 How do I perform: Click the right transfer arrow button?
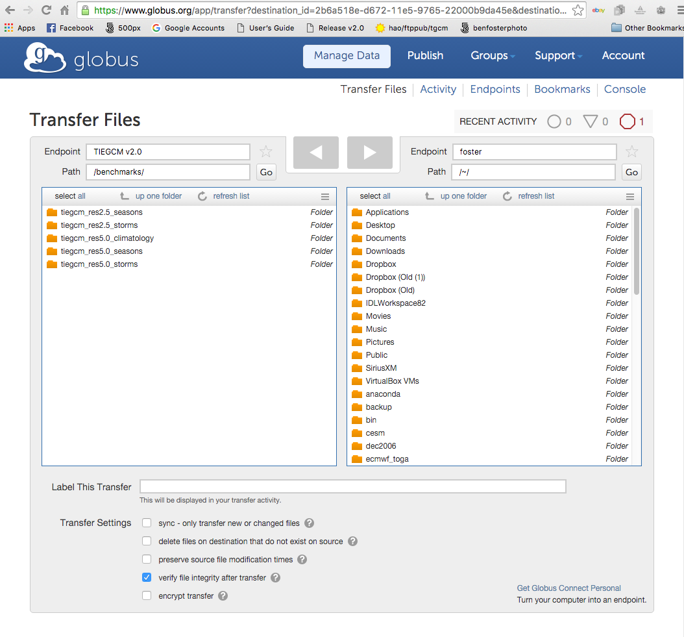(369, 153)
